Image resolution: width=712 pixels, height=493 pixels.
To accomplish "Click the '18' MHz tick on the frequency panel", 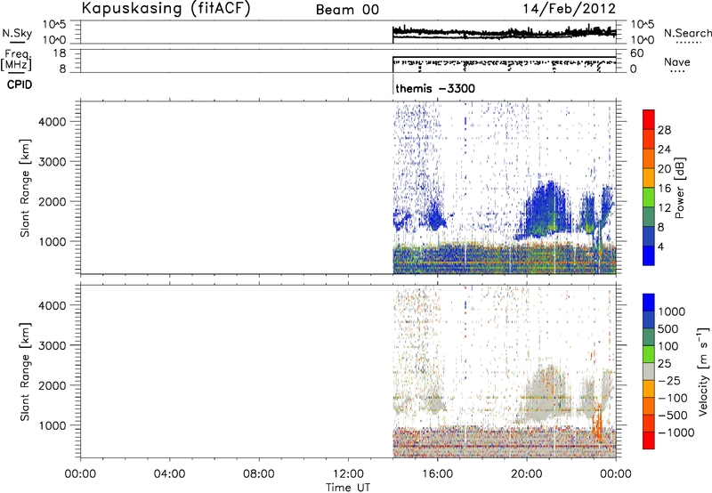I will (60, 53).
